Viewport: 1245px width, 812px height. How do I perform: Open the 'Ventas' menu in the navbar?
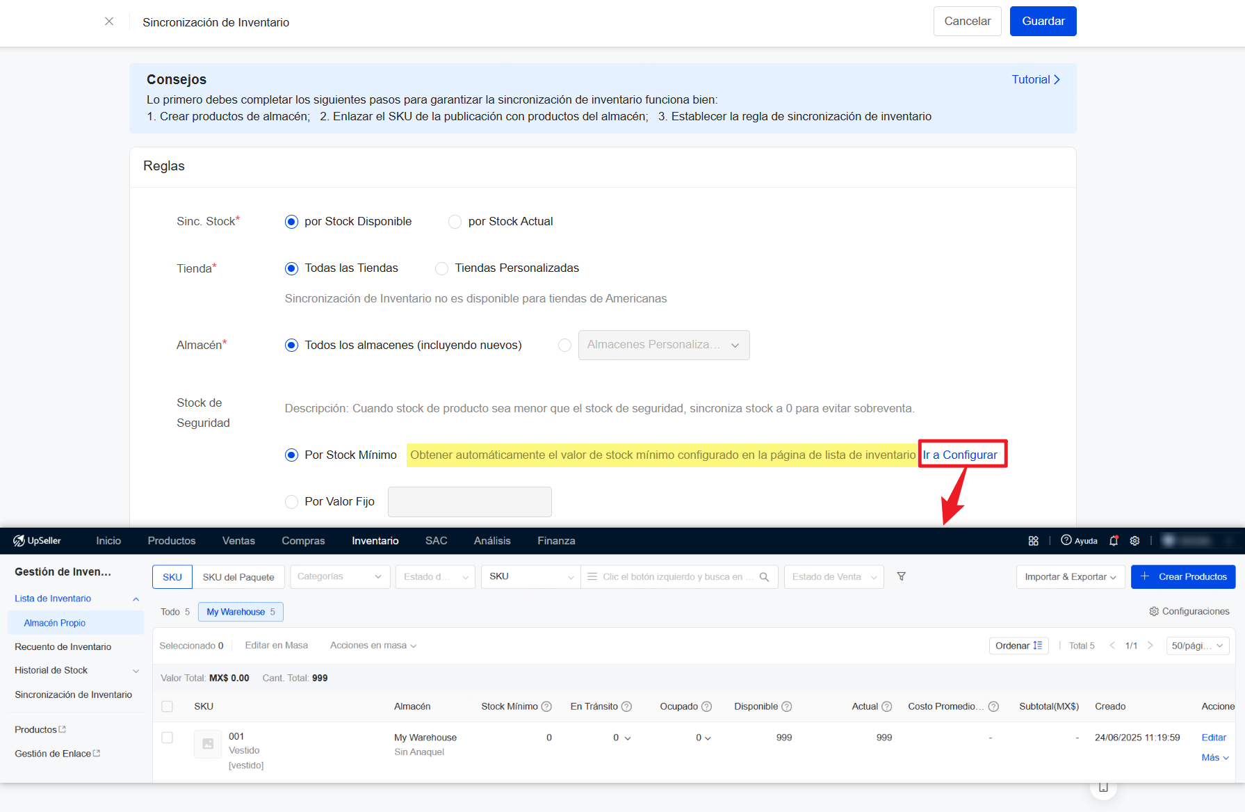(238, 540)
